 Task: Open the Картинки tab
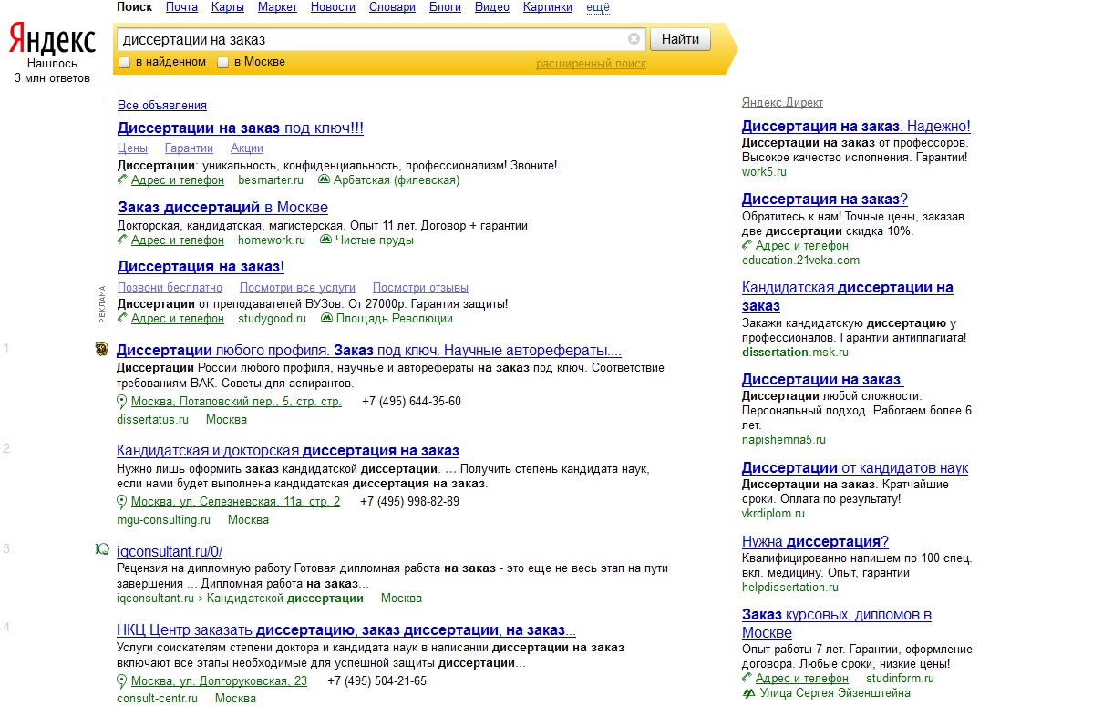point(548,7)
